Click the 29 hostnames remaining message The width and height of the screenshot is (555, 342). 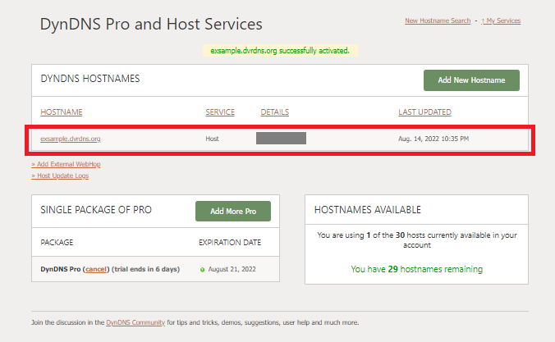click(416, 269)
